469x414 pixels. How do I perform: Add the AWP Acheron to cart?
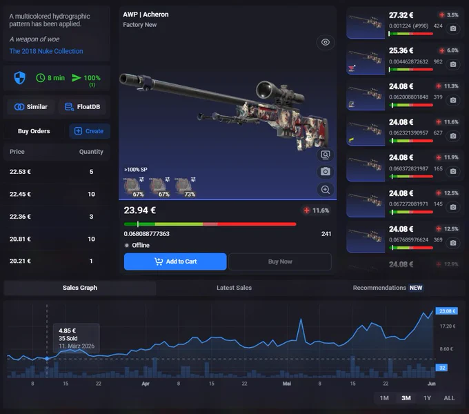[175, 262]
